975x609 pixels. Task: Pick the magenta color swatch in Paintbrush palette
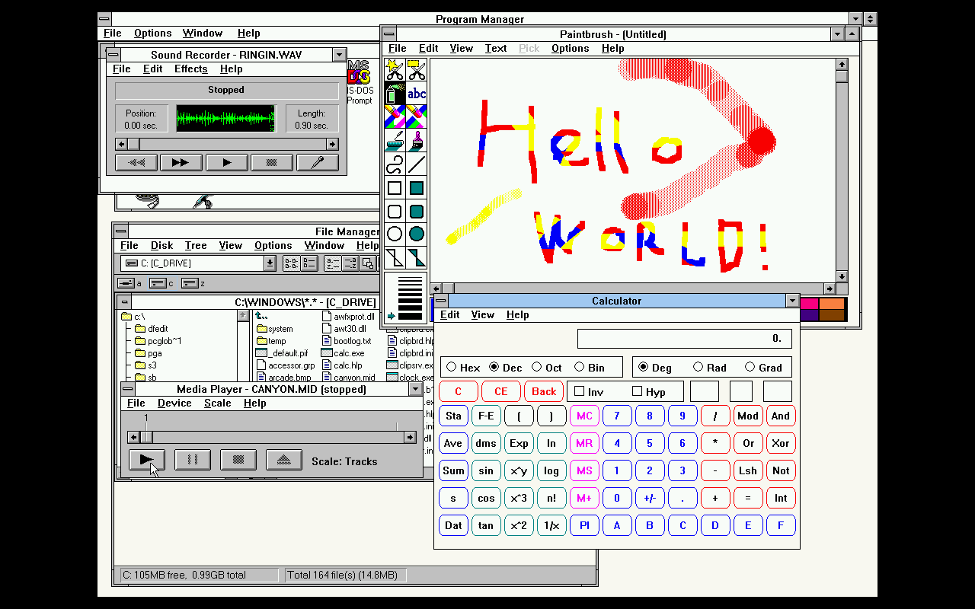coord(809,303)
